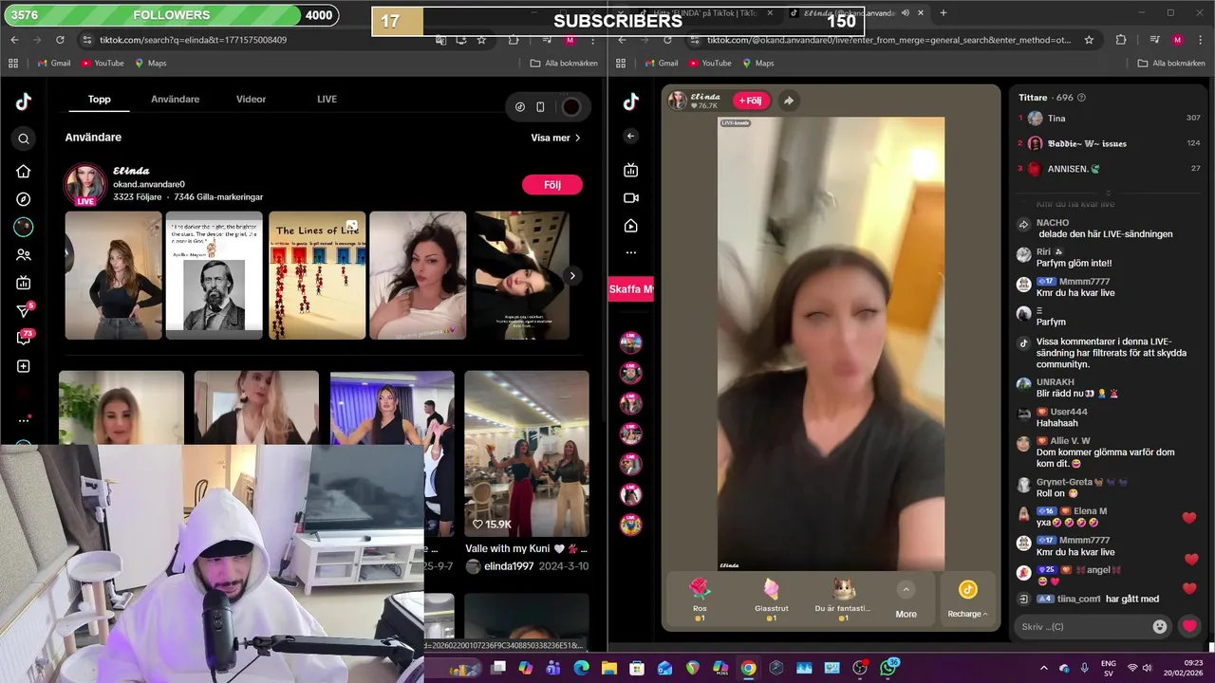Open video camera icon in live window sidebar
The height and width of the screenshot is (683, 1215).
click(x=631, y=198)
